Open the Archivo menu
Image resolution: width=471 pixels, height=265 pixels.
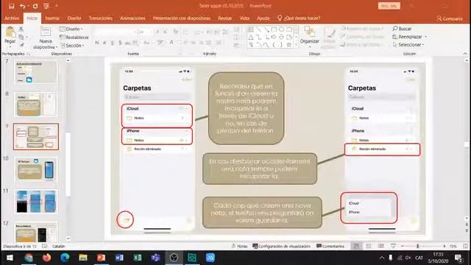12,18
